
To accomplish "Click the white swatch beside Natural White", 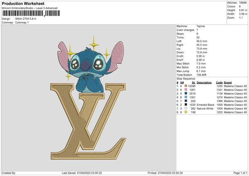I will [186, 108].
